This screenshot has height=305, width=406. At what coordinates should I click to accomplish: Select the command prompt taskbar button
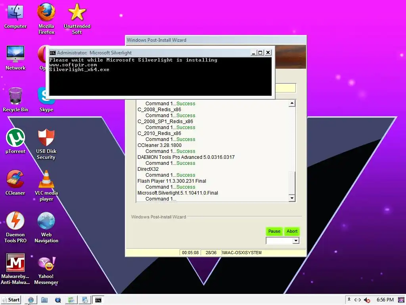click(98, 300)
